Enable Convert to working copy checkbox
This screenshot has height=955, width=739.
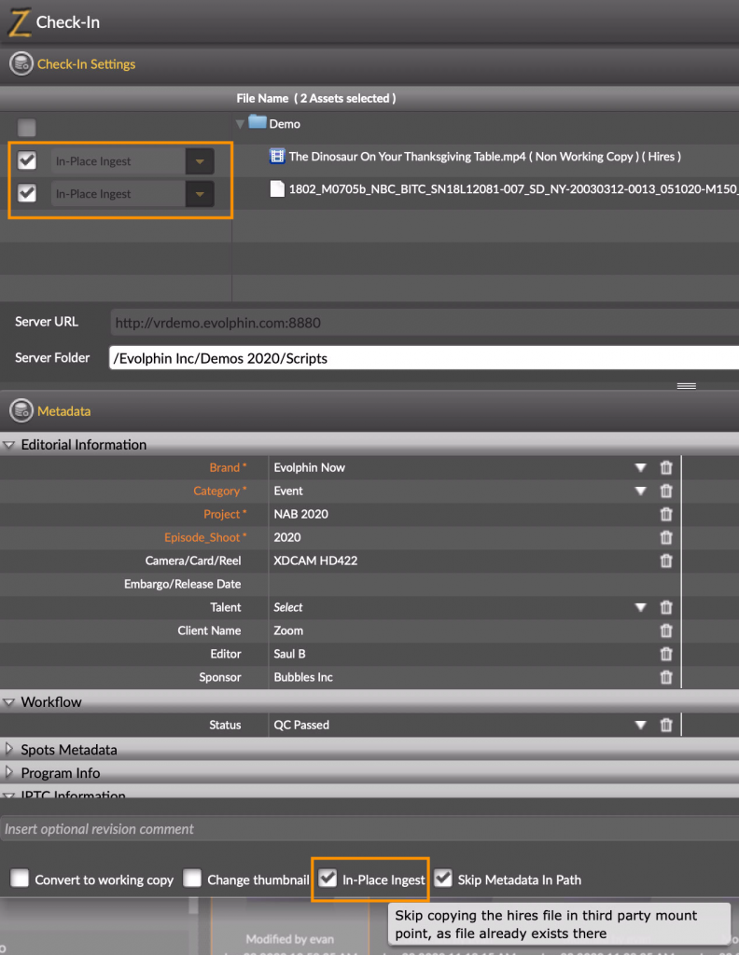20,879
